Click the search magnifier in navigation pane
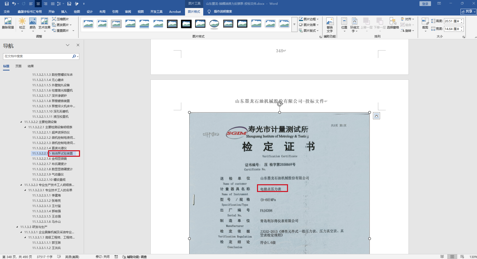The image size is (477, 259). coord(74,56)
